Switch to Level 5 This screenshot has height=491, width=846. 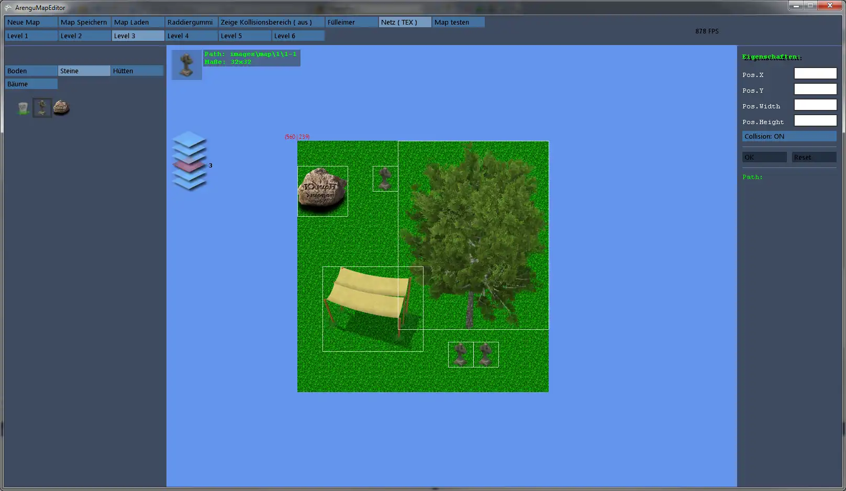coord(245,36)
